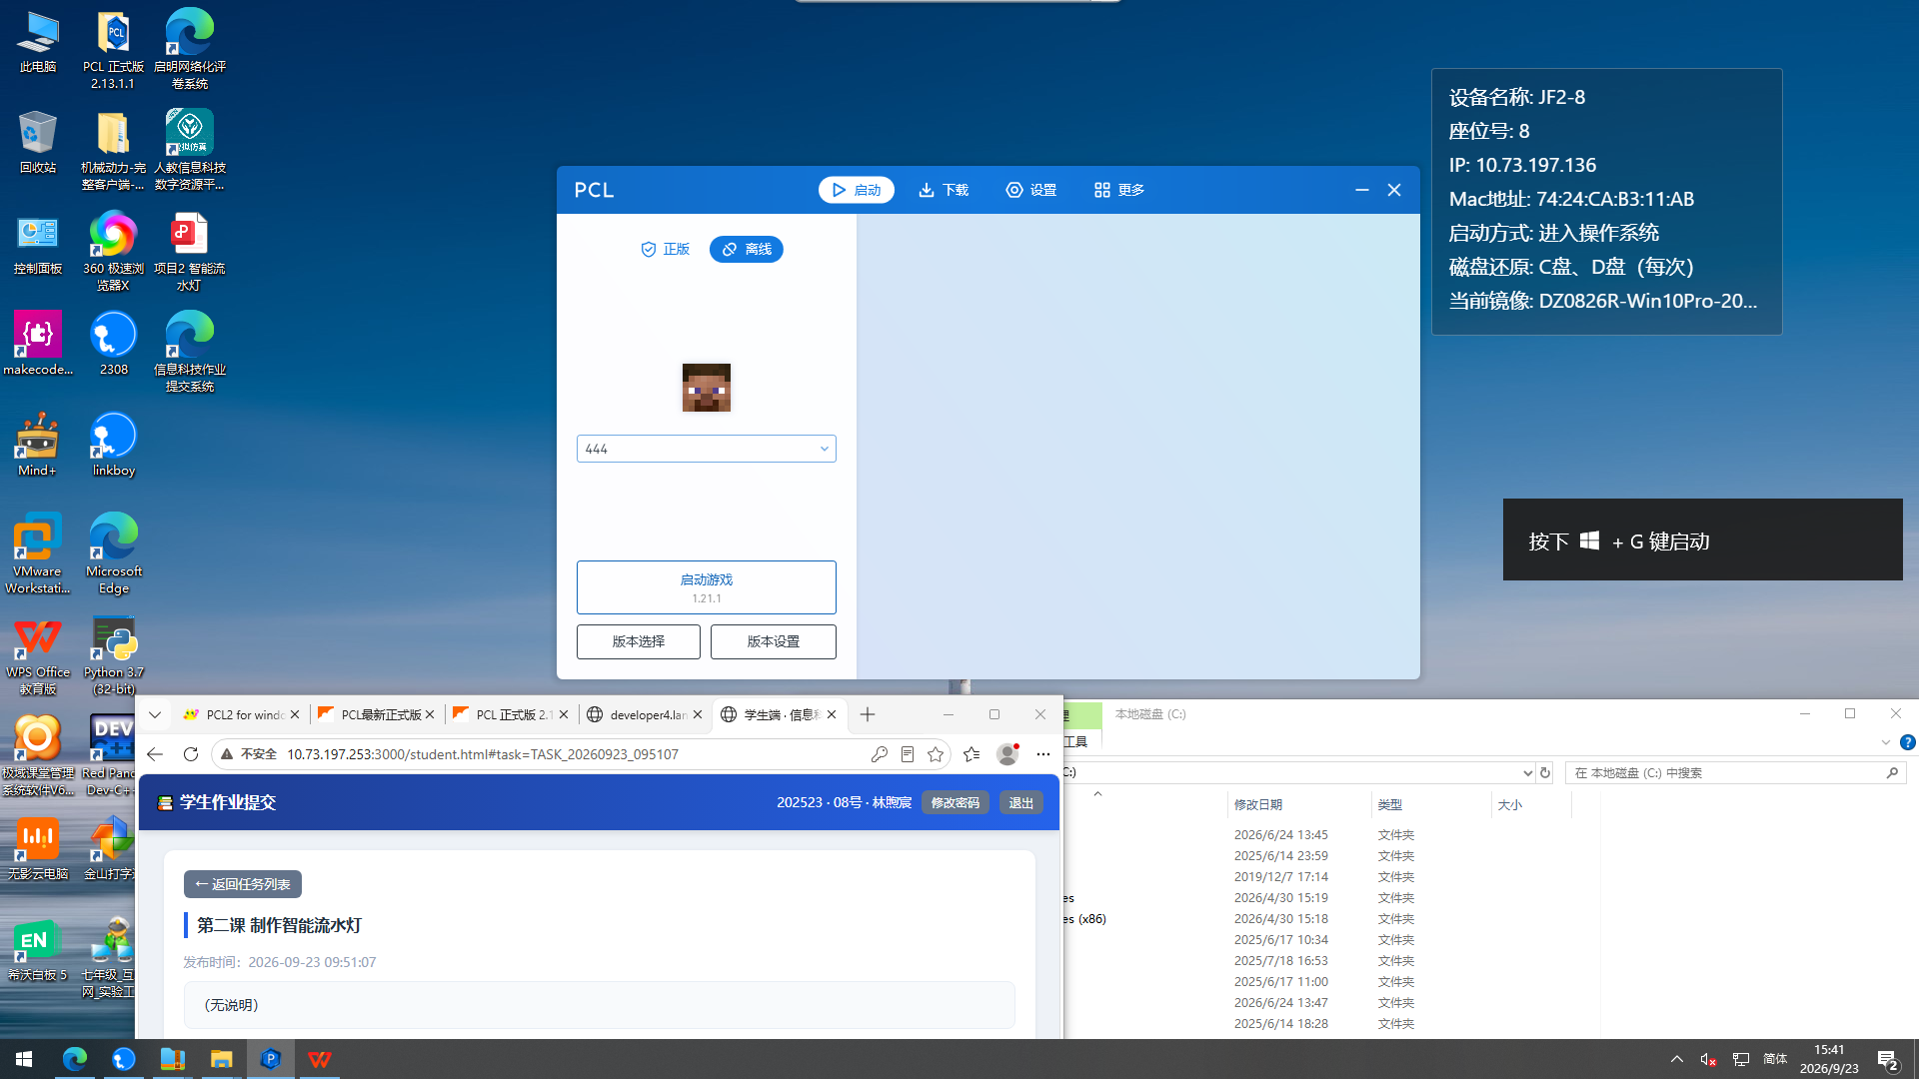Open reader view icon in address bar
Image resolution: width=1919 pixels, height=1079 pixels.
click(908, 754)
